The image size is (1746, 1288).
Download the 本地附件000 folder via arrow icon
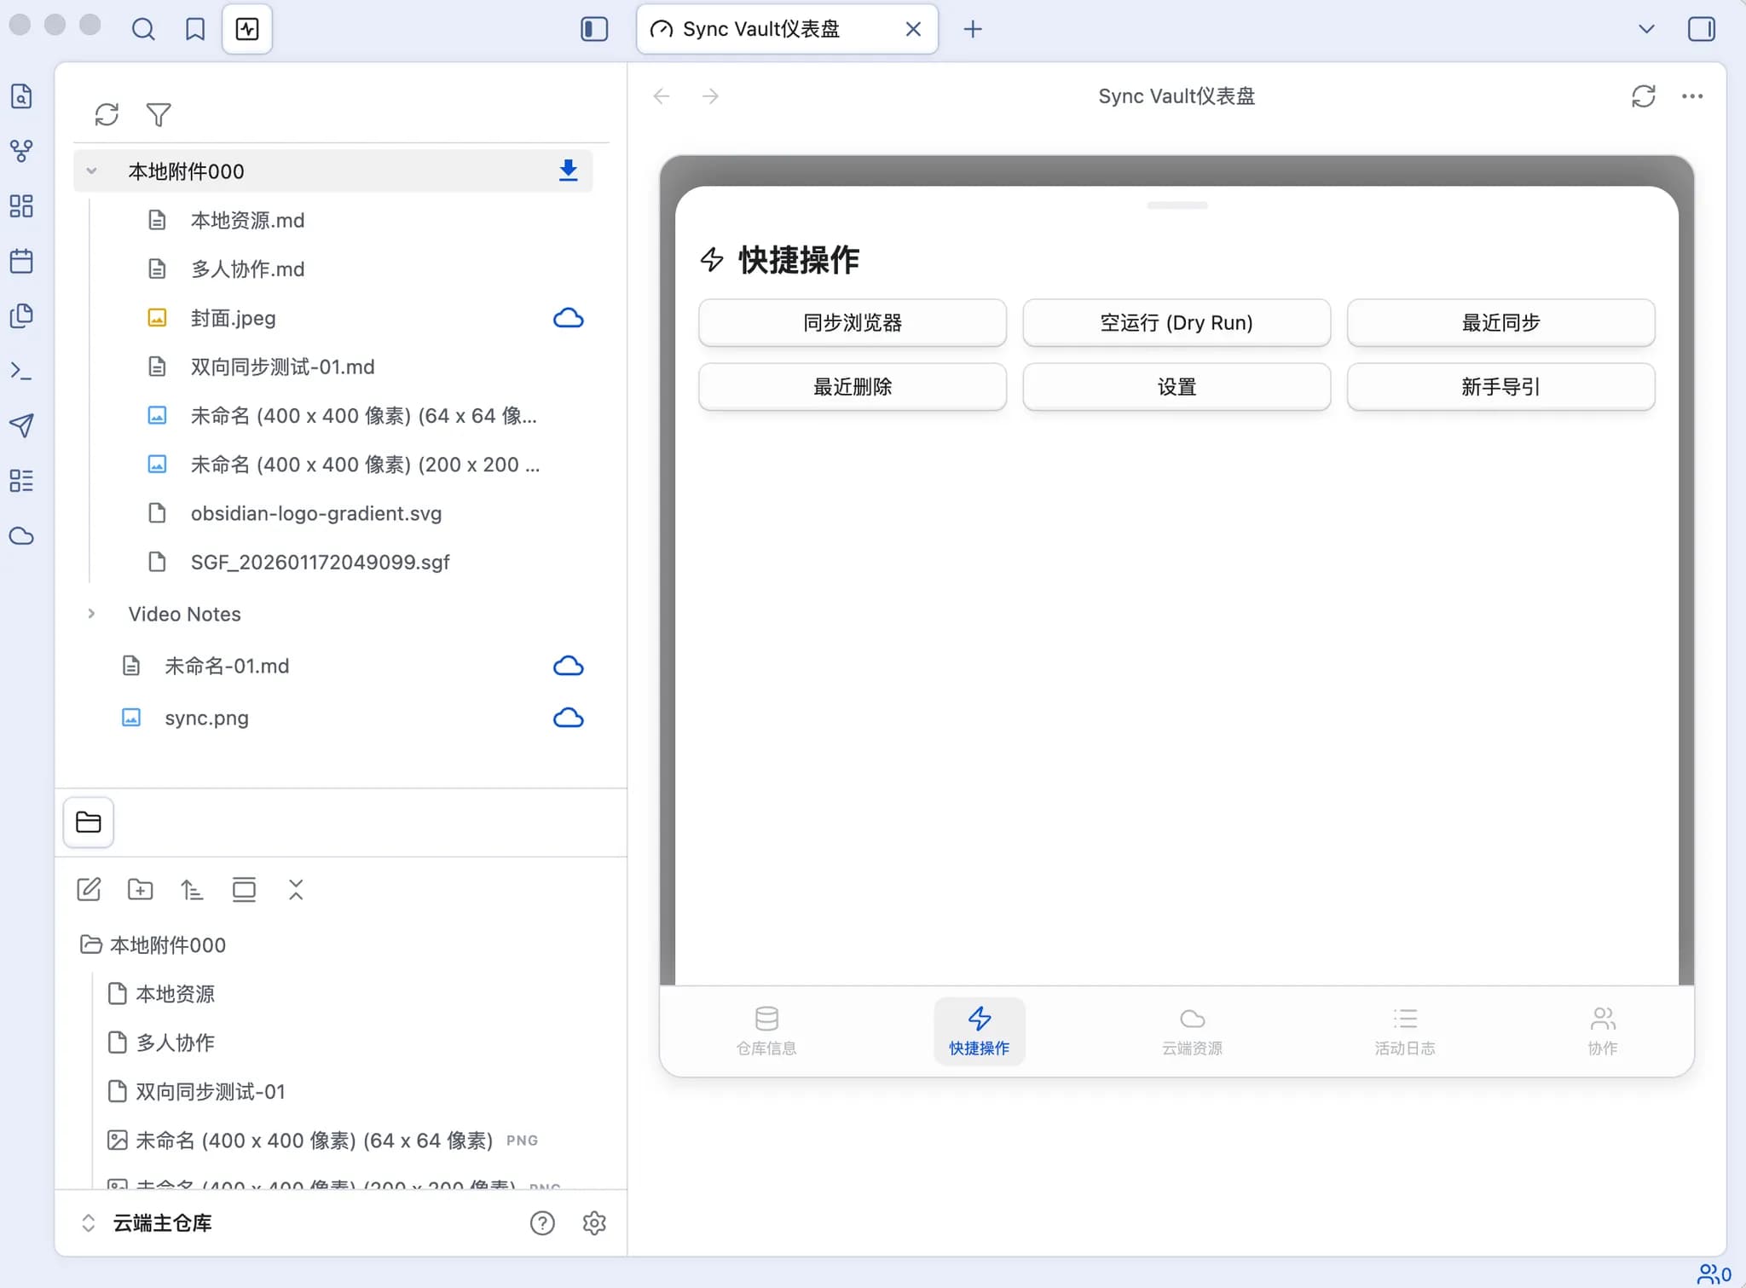click(x=568, y=170)
